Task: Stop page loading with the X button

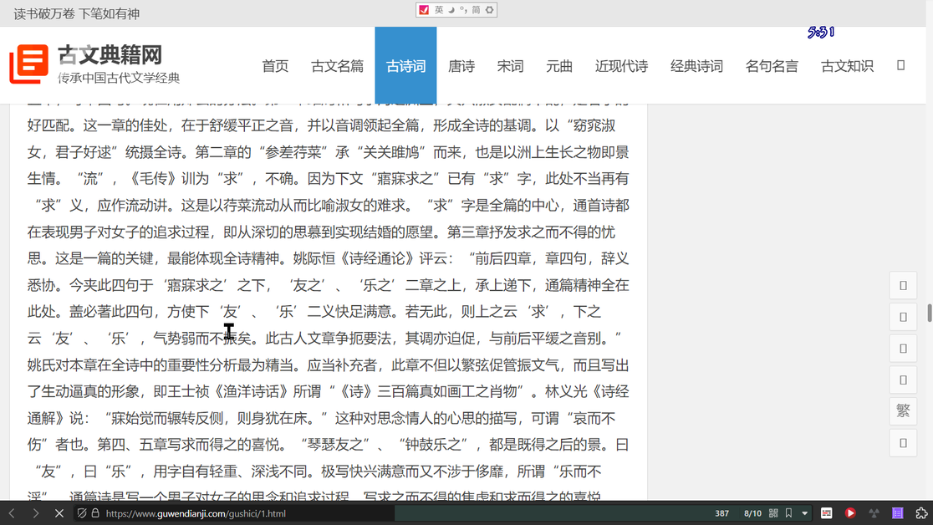Action: point(59,513)
